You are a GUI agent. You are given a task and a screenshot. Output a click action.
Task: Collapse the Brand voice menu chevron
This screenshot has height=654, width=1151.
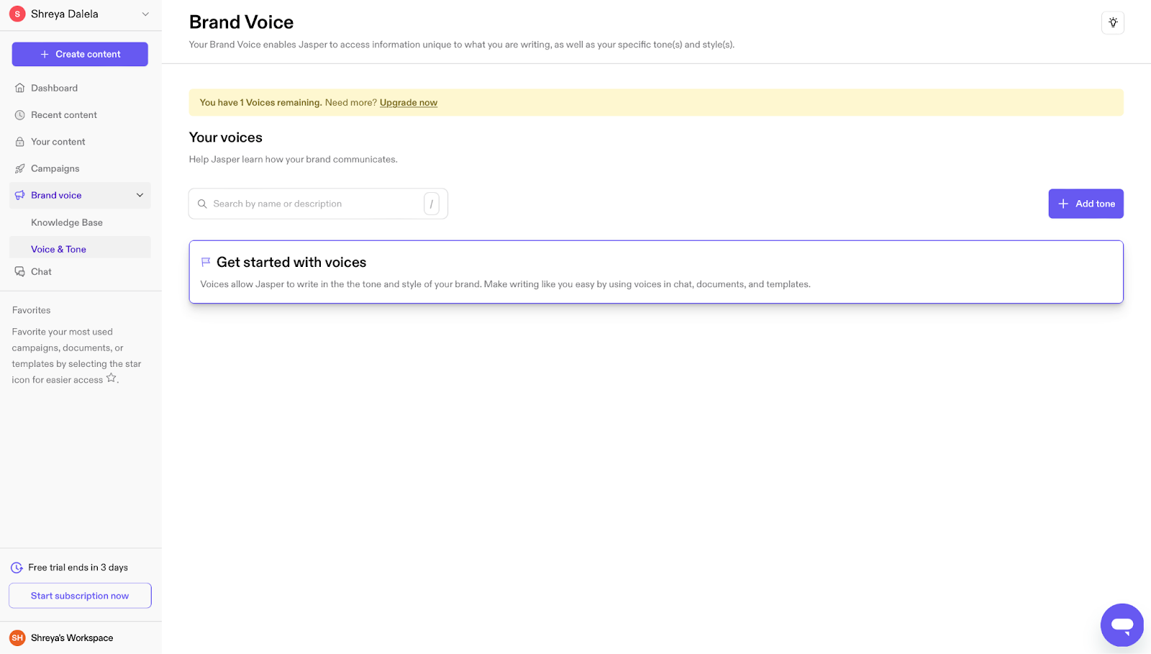point(140,195)
